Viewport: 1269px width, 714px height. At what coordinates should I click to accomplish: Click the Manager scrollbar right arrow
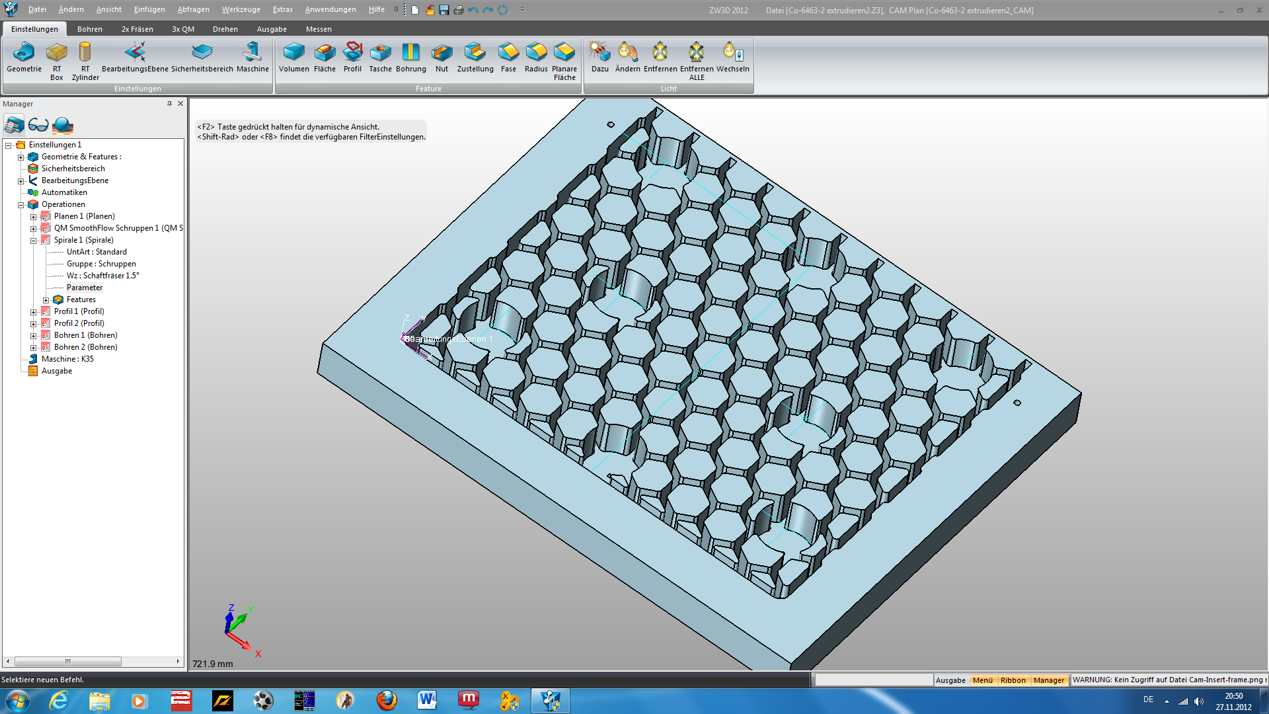pyautogui.click(x=178, y=661)
